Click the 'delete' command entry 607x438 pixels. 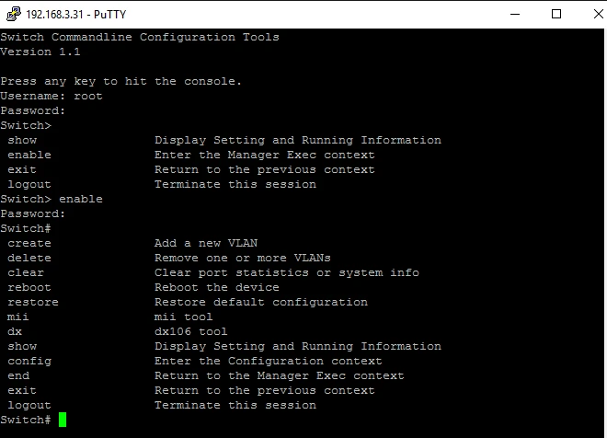29,258
